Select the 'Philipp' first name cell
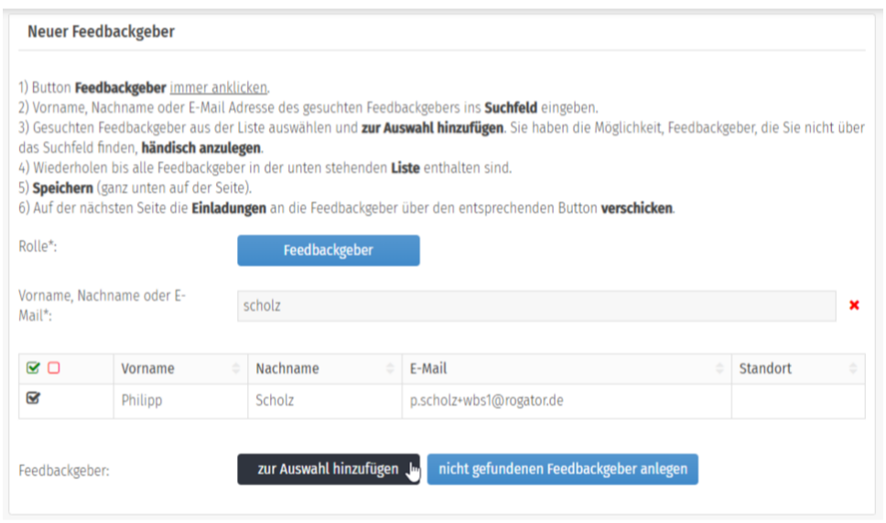The image size is (886, 523). pos(142,400)
